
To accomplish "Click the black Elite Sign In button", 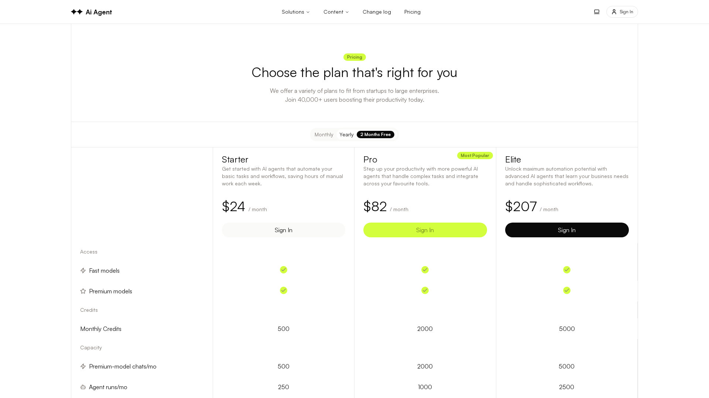I will 566,230.
